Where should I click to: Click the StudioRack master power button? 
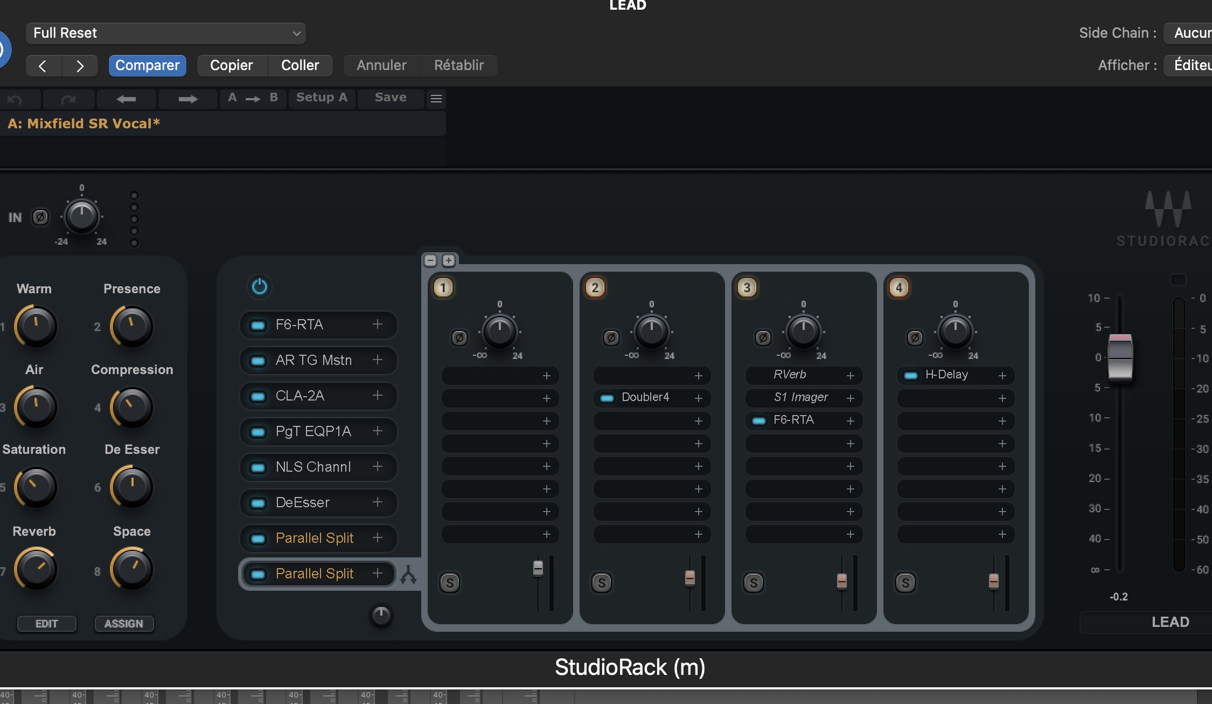tap(260, 287)
